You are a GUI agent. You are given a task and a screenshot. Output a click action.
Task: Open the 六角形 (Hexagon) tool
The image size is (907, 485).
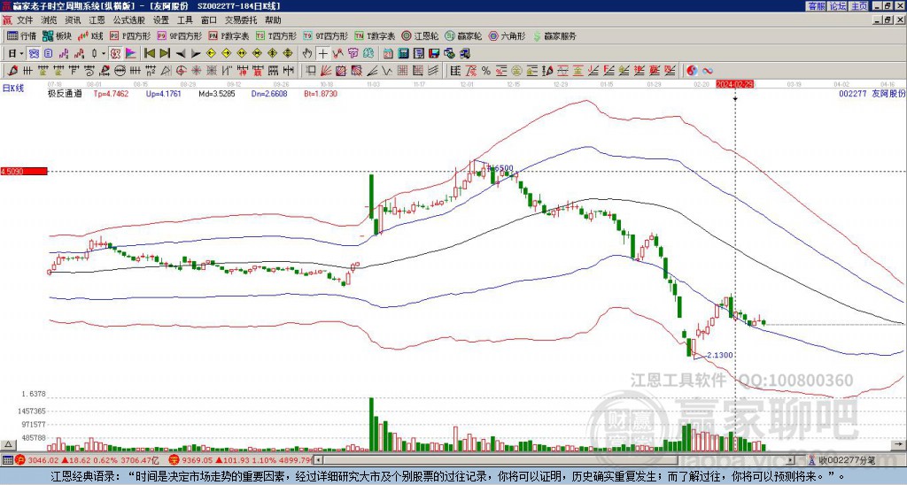[x=506, y=36]
